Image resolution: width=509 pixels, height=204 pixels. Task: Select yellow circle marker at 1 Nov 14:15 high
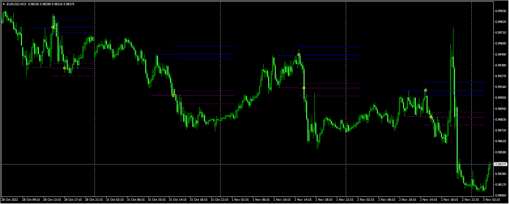click(299, 54)
